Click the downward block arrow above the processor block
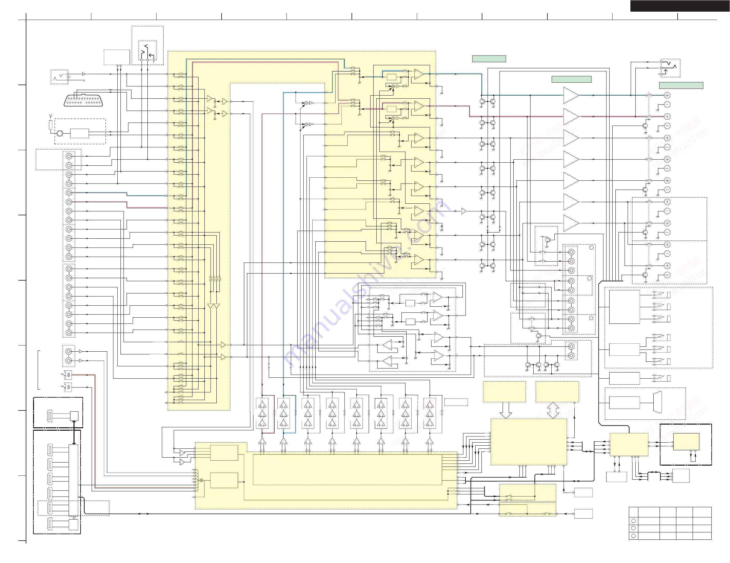 tap(506, 410)
